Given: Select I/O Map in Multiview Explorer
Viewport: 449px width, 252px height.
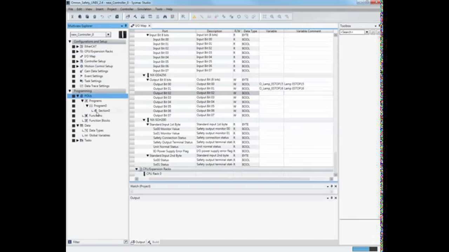Looking at the screenshot, I should point(89,56).
